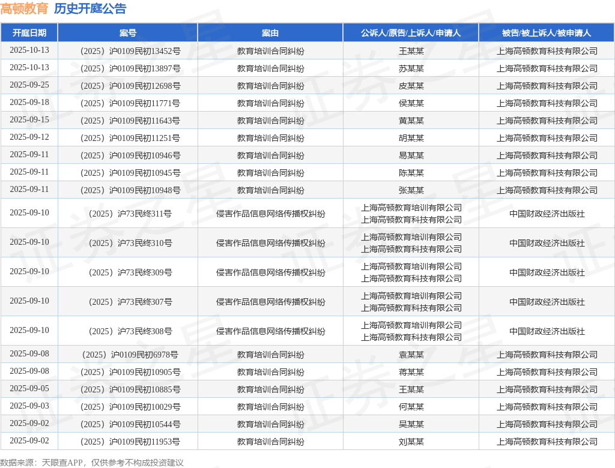Click plaintiff name 吴某某

411,424
